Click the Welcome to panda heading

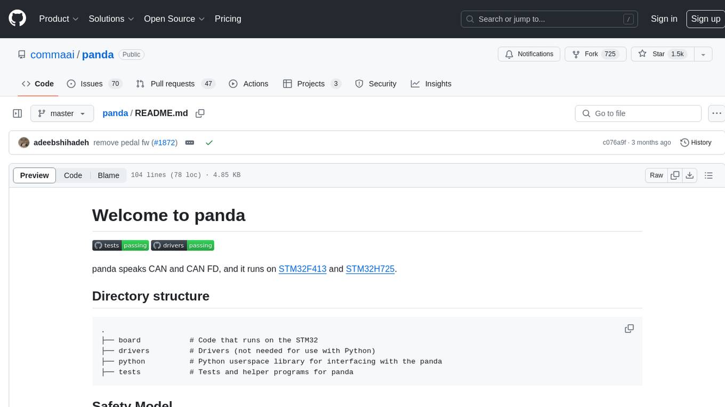click(x=168, y=215)
